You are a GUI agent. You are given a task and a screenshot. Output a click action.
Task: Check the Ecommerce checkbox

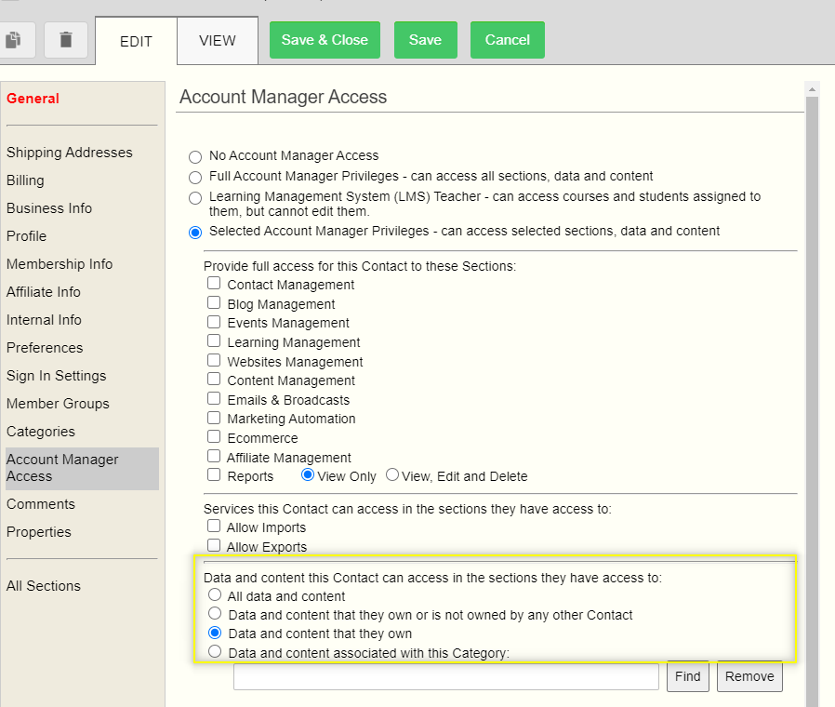pyautogui.click(x=214, y=436)
